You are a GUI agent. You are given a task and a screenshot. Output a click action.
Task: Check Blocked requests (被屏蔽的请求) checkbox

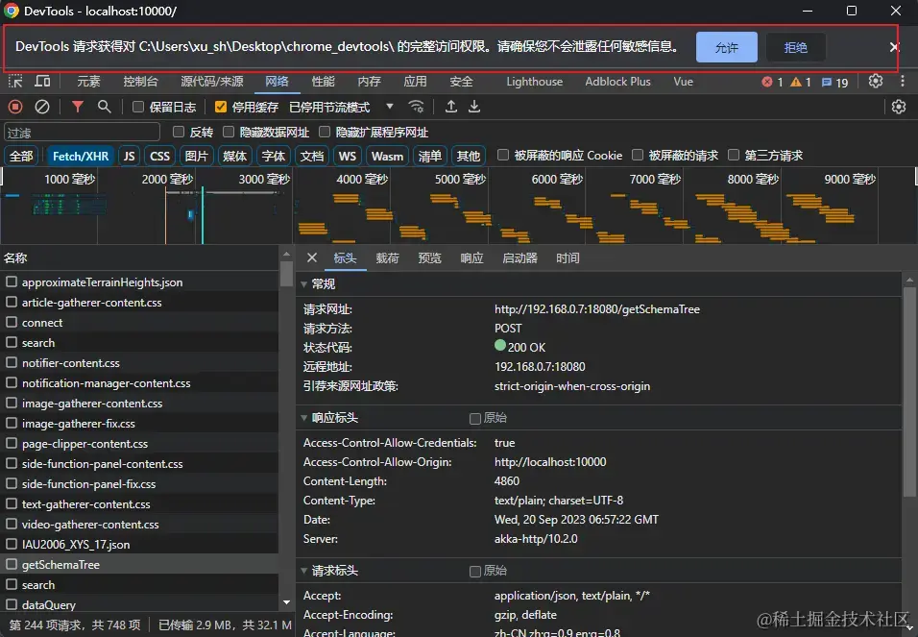638,155
